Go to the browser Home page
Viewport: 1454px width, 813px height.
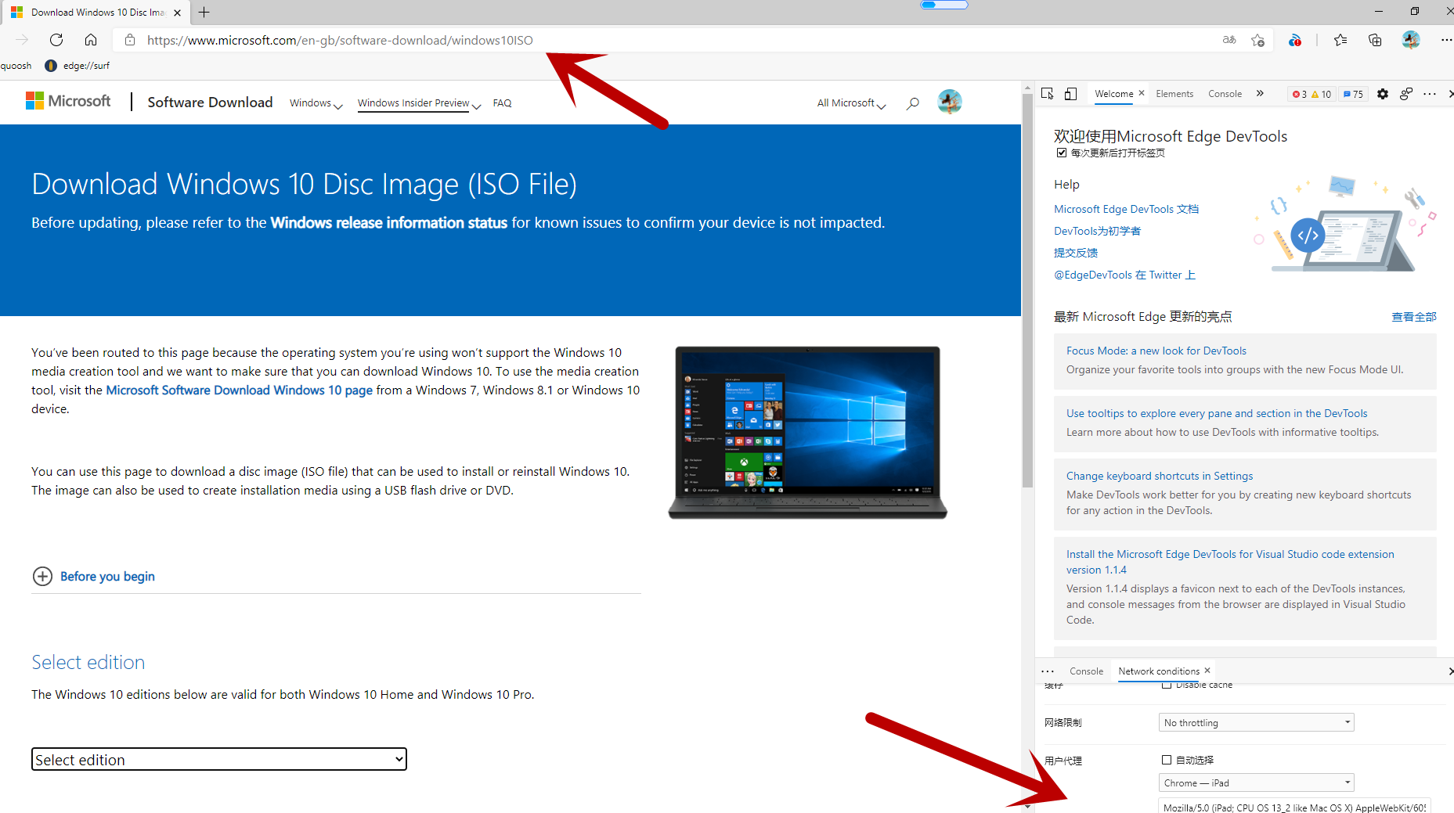point(91,40)
